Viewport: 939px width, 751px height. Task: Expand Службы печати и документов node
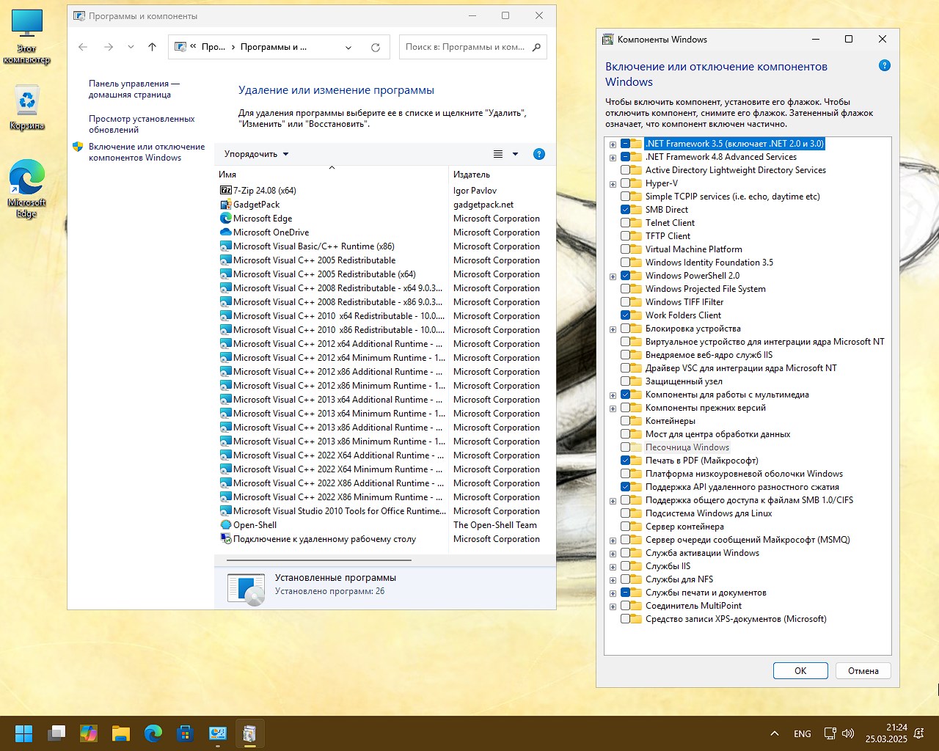point(613,593)
